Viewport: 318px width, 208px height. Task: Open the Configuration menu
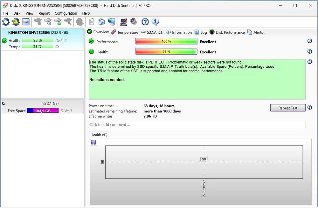click(x=66, y=13)
